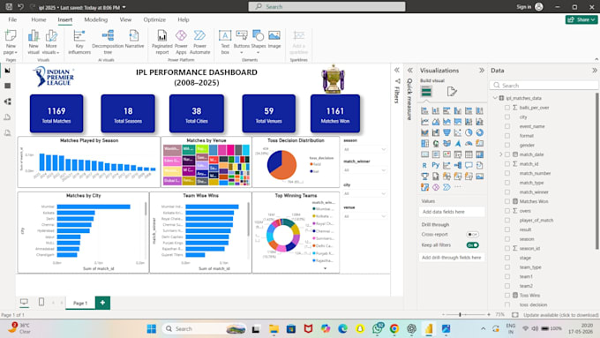This screenshot has height=338, width=600.
Task: Insert a Text box from the ribbon
Action: (225, 42)
